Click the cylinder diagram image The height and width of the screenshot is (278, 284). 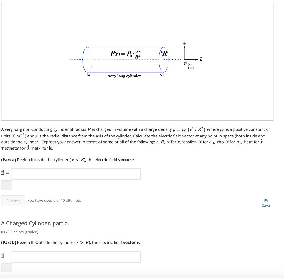pos(125,59)
